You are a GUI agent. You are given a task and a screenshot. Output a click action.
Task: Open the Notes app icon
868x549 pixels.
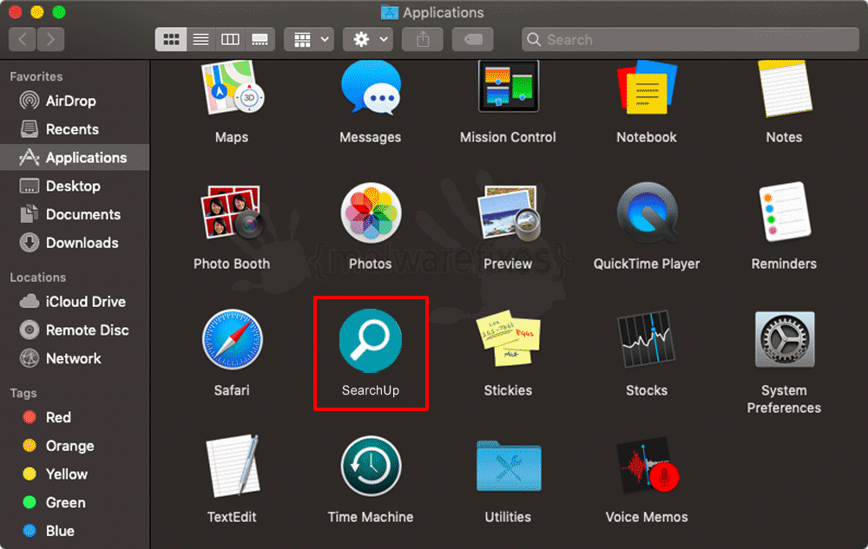[x=785, y=88]
